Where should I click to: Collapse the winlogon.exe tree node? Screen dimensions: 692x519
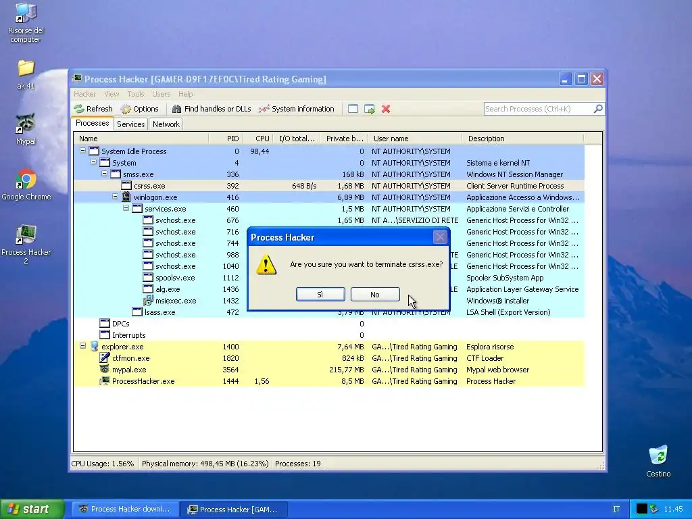(x=115, y=197)
